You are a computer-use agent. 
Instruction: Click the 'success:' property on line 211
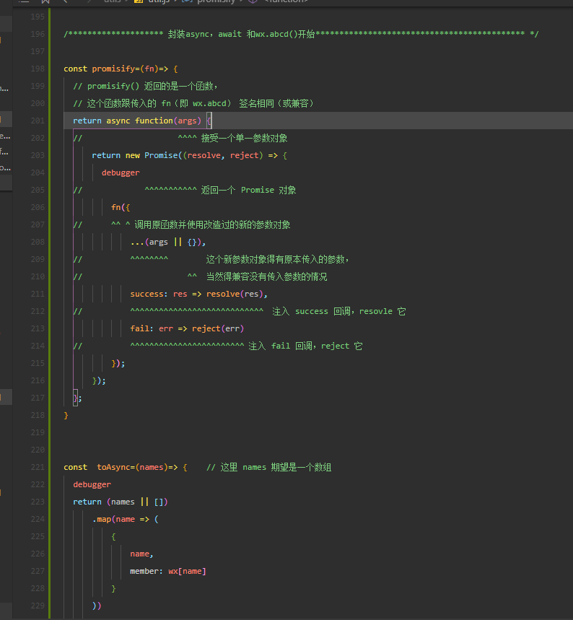149,294
